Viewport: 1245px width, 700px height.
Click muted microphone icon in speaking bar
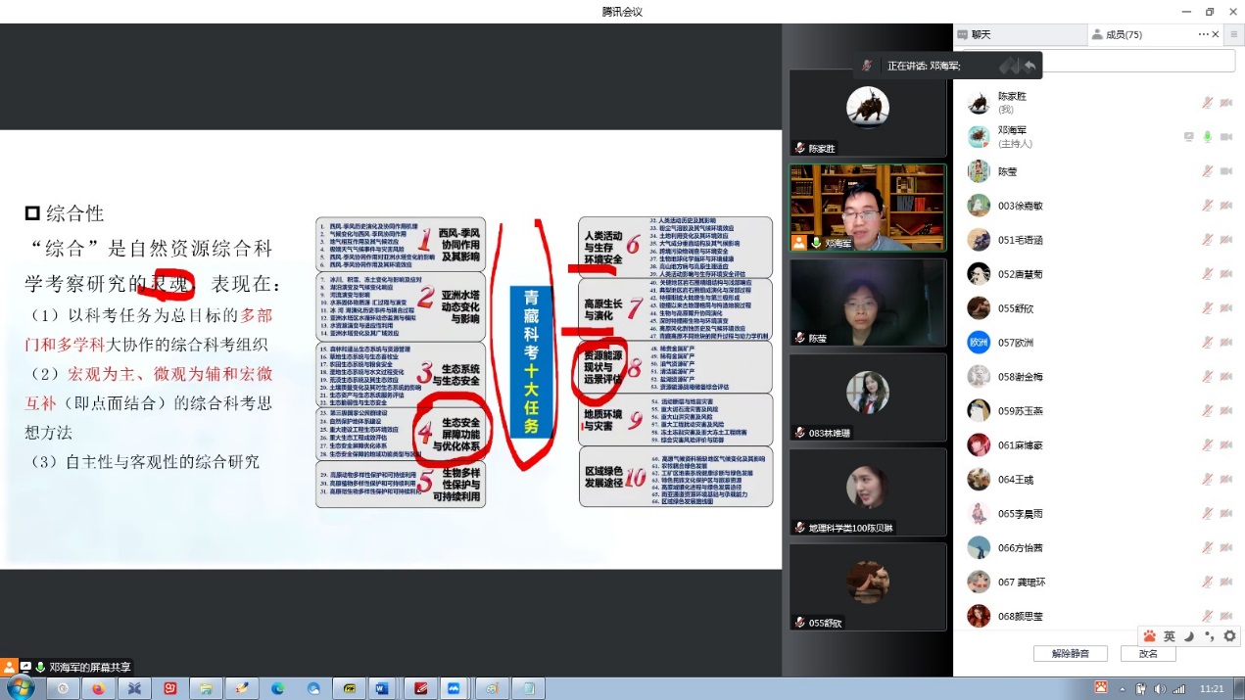click(x=867, y=66)
